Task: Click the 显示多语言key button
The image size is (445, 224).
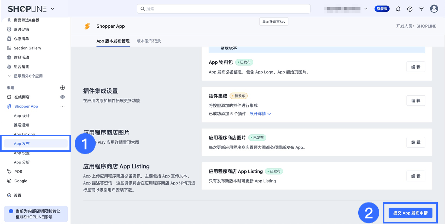Action: coord(274,21)
